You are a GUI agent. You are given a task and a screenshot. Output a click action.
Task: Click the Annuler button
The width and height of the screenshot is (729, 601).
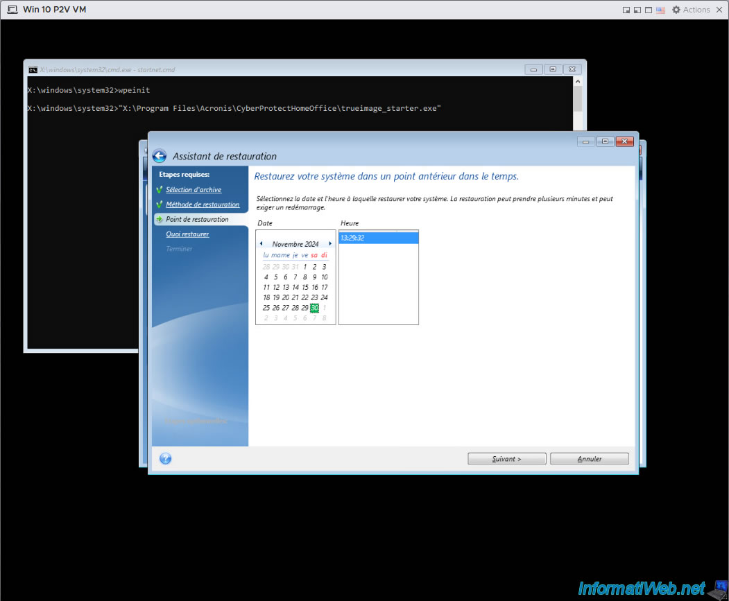click(x=590, y=459)
